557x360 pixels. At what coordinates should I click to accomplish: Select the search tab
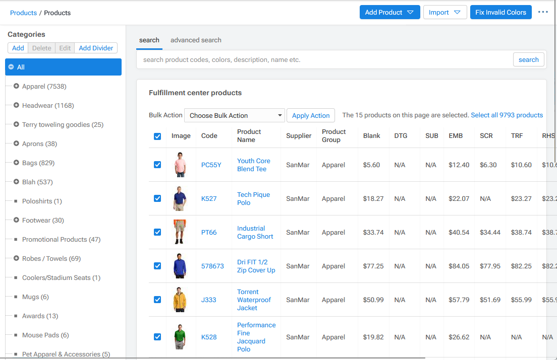coord(149,40)
